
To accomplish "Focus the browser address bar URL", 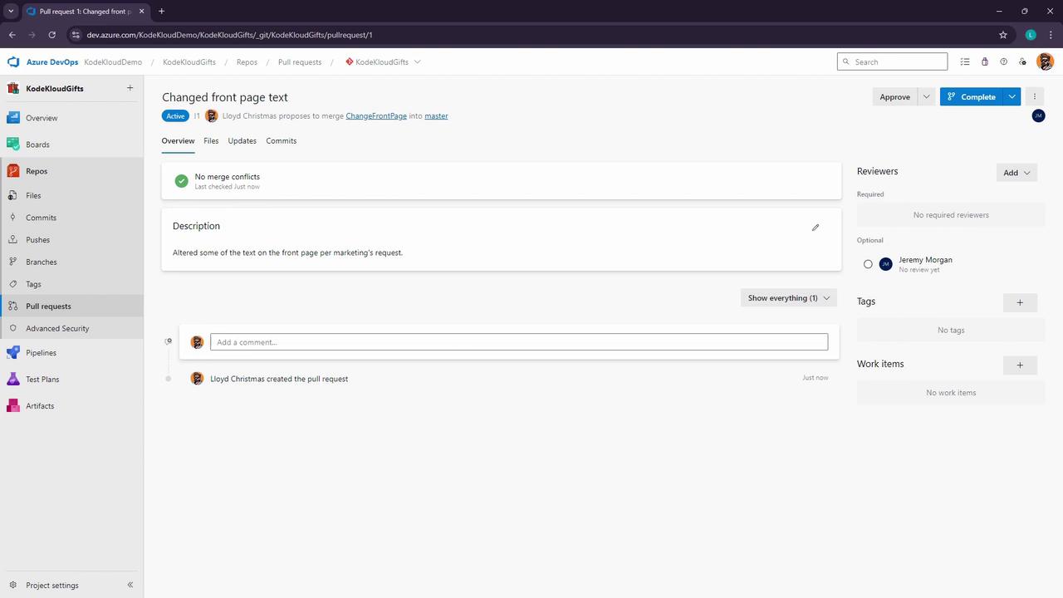I will point(229,35).
